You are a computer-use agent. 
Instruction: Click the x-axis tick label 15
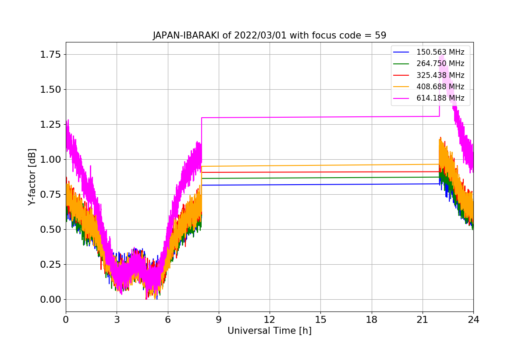[x=320, y=320]
